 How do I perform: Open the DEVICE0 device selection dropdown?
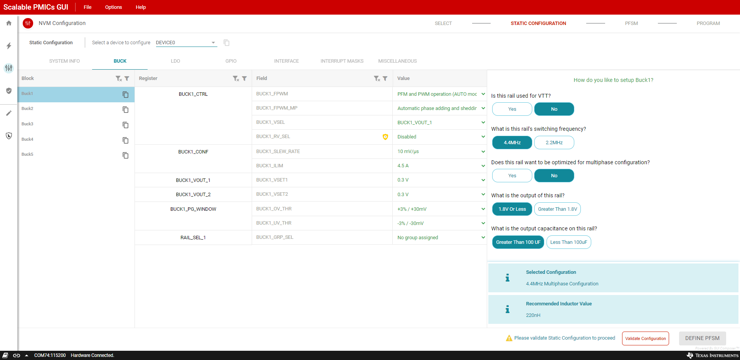pyautogui.click(x=186, y=43)
